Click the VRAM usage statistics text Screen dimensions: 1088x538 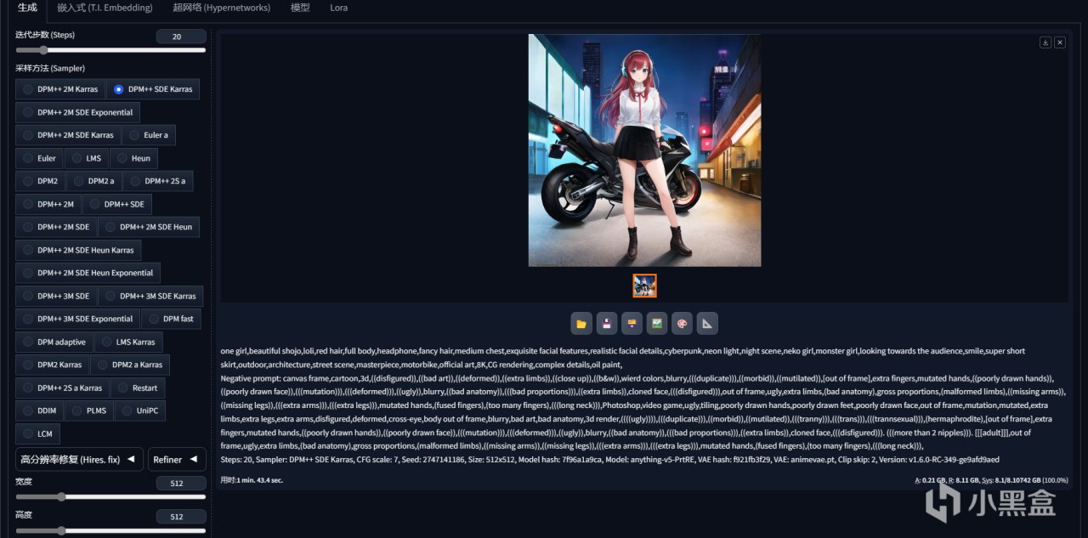click(991, 480)
